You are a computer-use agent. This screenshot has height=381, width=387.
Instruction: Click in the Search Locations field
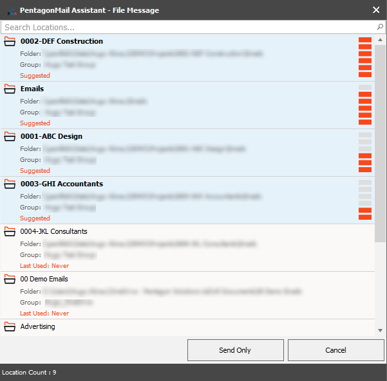click(187, 28)
